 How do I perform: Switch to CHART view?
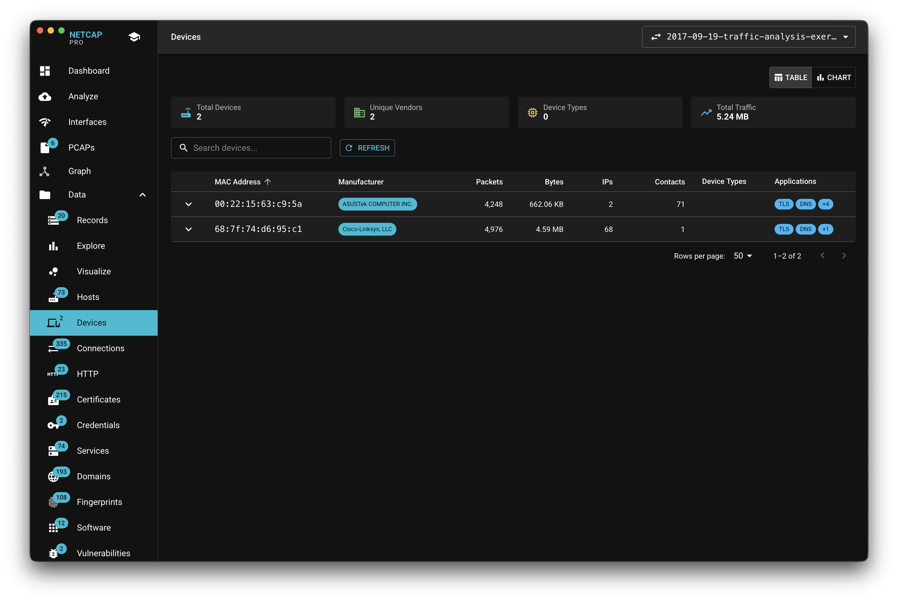(x=834, y=77)
